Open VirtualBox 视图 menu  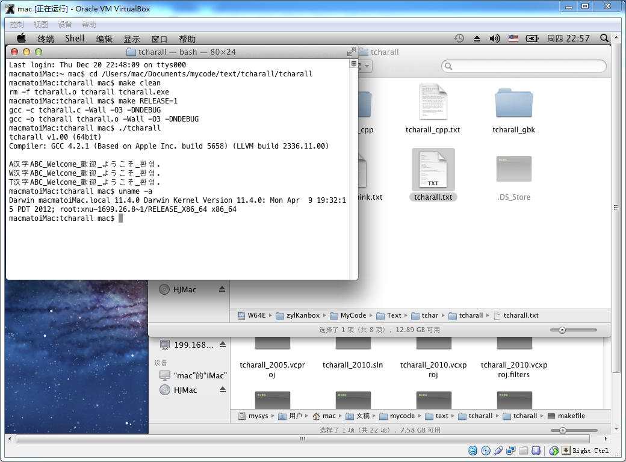pos(41,24)
